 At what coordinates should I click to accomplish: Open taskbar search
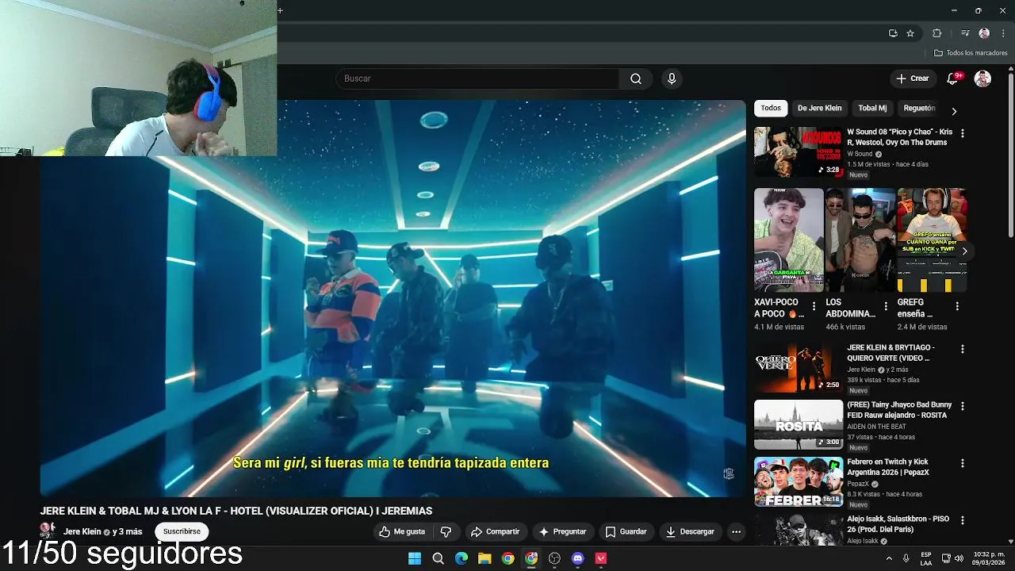click(x=438, y=558)
